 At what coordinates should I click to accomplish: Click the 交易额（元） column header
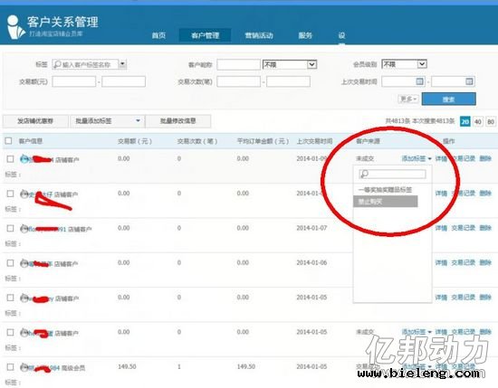point(135,141)
